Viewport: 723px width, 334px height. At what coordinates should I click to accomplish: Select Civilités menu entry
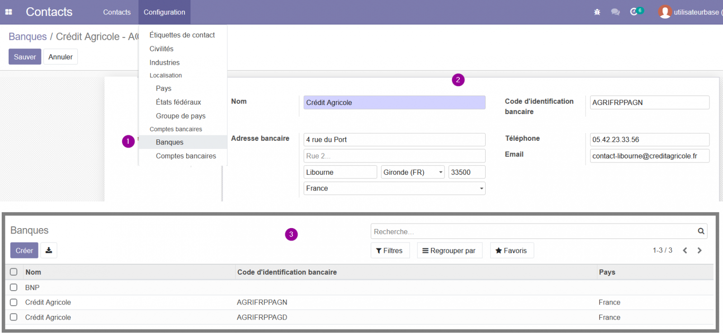click(x=161, y=49)
